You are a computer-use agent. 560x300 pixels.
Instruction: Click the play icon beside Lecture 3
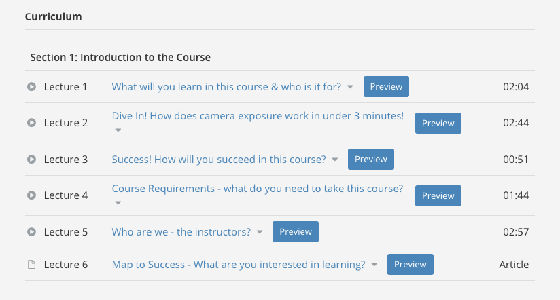31,159
